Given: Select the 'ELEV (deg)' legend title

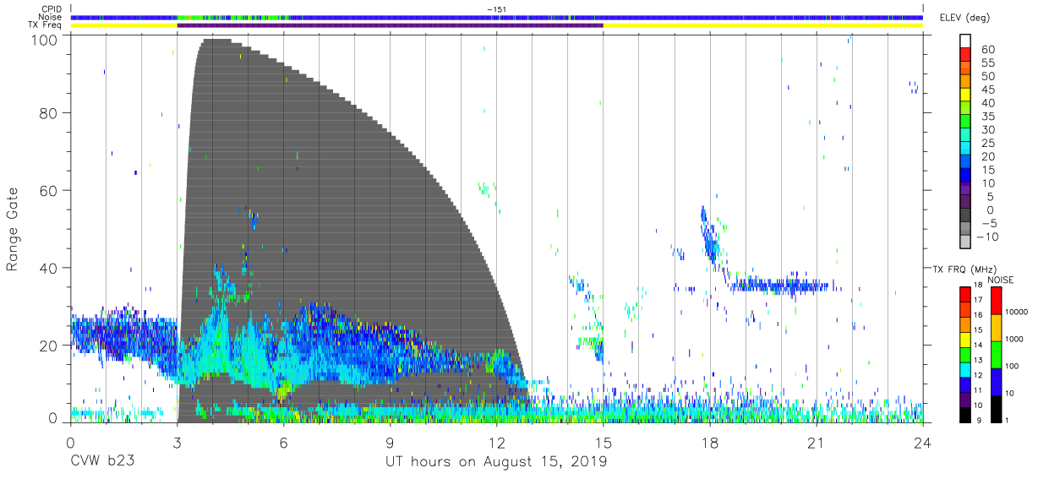Looking at the screenshot, I should (x=964, y=18).
